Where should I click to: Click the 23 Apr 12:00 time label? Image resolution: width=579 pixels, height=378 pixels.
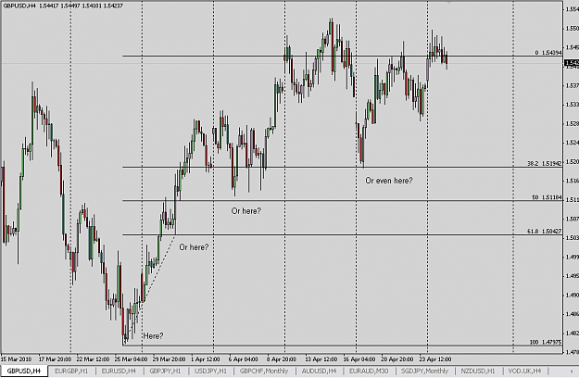(x=435, y=359)
